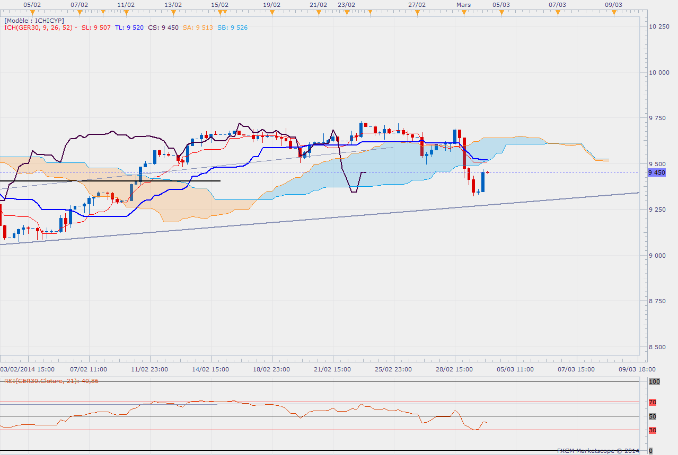Click the orange marker below 19/02
The width and height of the screenshot is (678, 455).
pos(271,12)
